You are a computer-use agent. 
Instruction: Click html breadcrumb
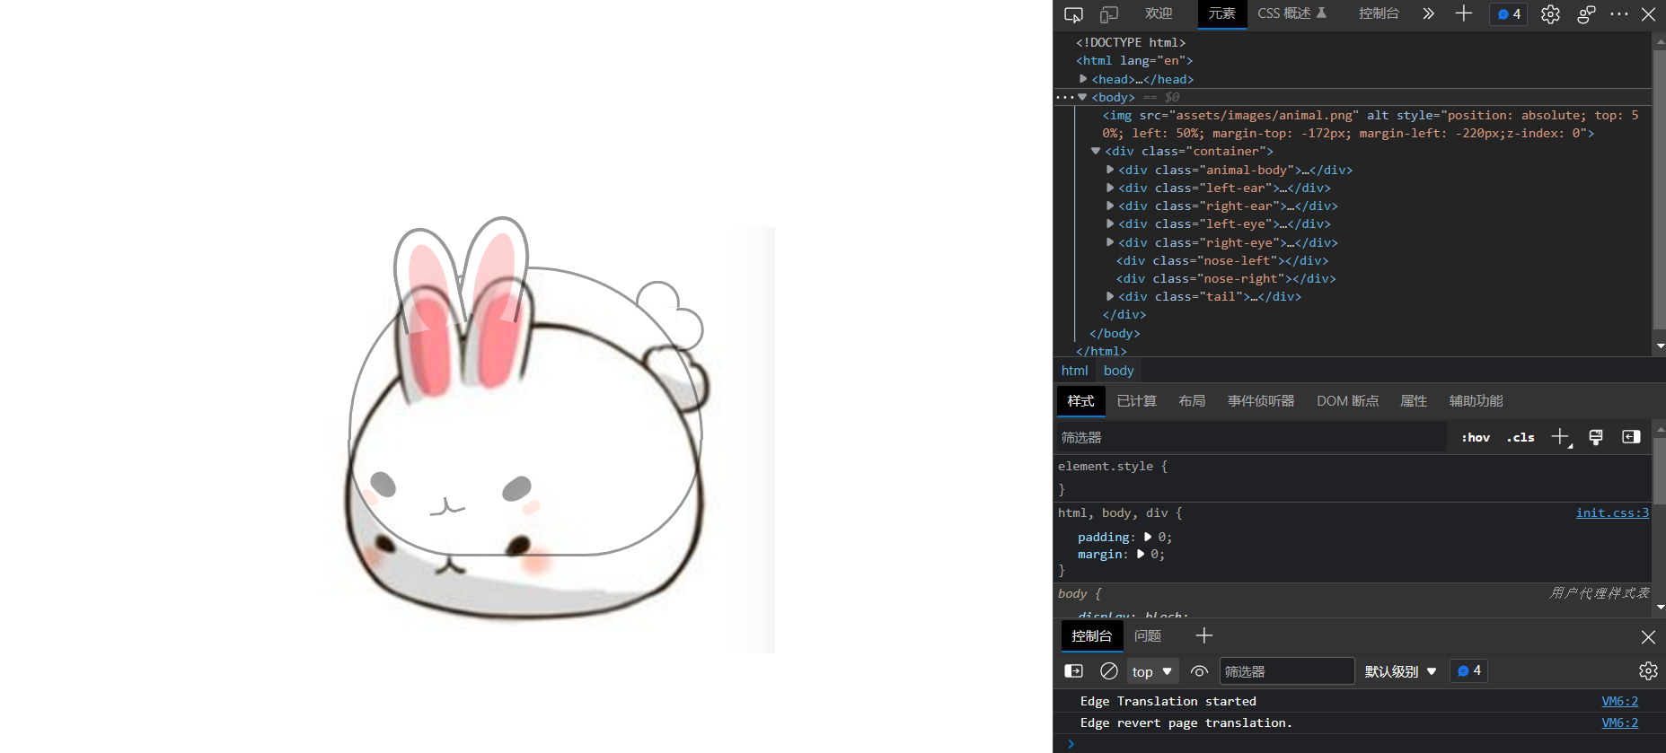click(1074, 371)
